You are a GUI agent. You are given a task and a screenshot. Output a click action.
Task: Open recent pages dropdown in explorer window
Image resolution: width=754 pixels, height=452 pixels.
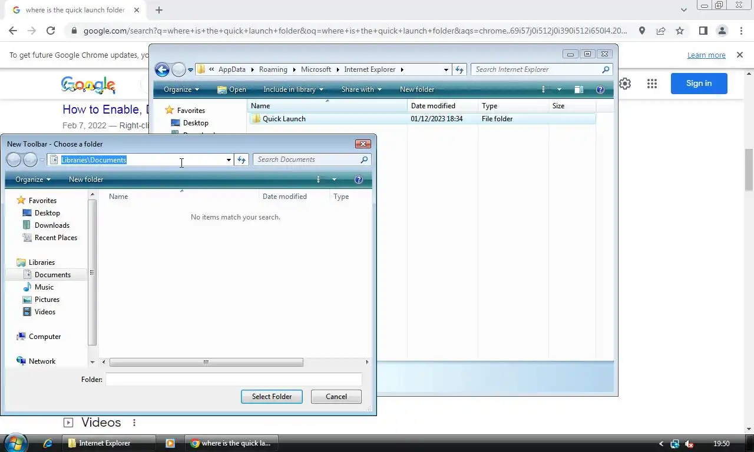point(190,70)
